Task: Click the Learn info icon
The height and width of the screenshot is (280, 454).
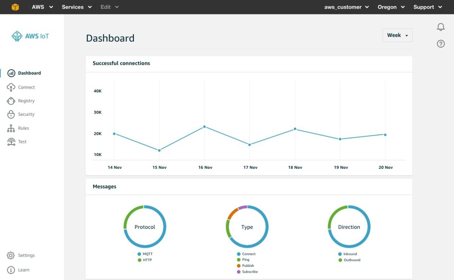Action: tap(11, 270)
